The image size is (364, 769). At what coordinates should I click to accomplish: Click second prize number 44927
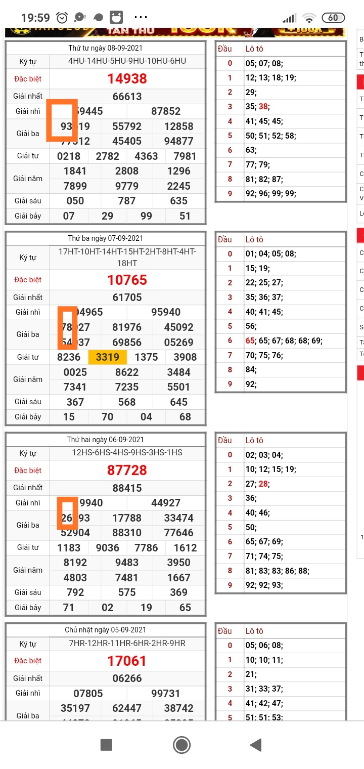pyautogui.click(x=166, y=503)
